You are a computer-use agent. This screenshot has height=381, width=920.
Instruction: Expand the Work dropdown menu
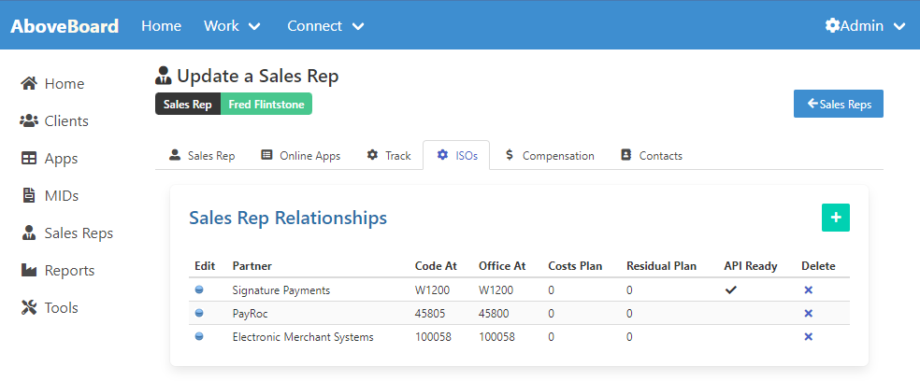232,25
